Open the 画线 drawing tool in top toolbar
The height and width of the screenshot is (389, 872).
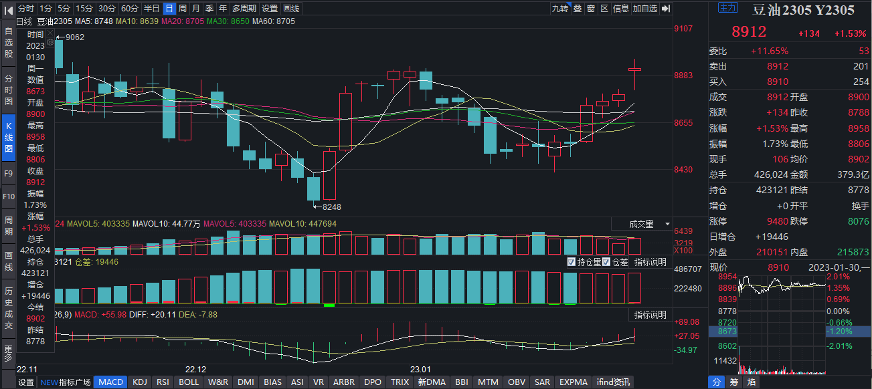[x=292, y=9]
